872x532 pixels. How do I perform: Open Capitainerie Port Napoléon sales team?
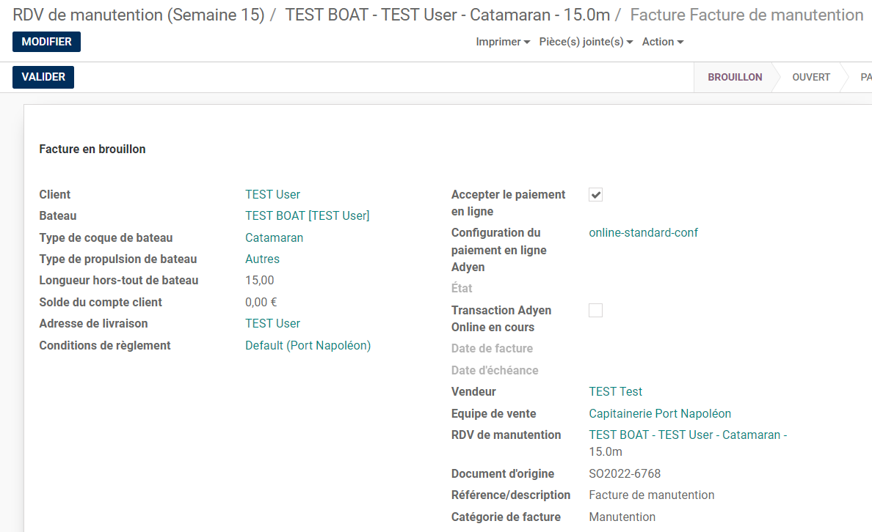(x=660, y=413)
